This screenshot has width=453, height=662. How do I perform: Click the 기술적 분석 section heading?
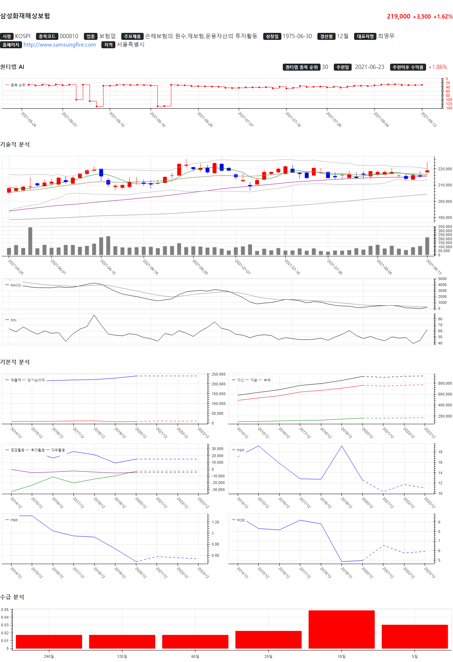[15, 145]
